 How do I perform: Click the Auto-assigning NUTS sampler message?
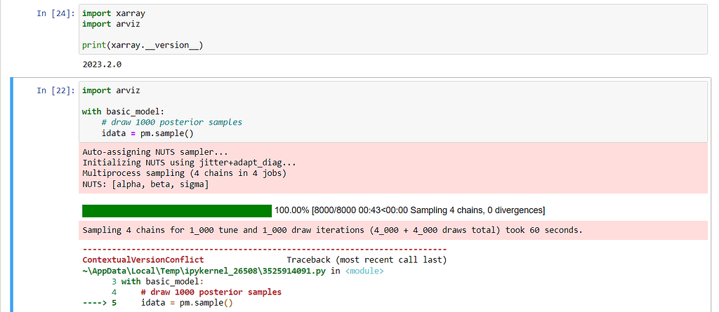point(155,151)
